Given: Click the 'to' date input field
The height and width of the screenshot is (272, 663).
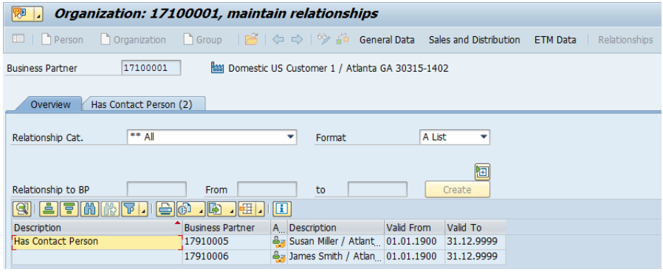Looking at the screenshot, I should click(x=377, y=189).
